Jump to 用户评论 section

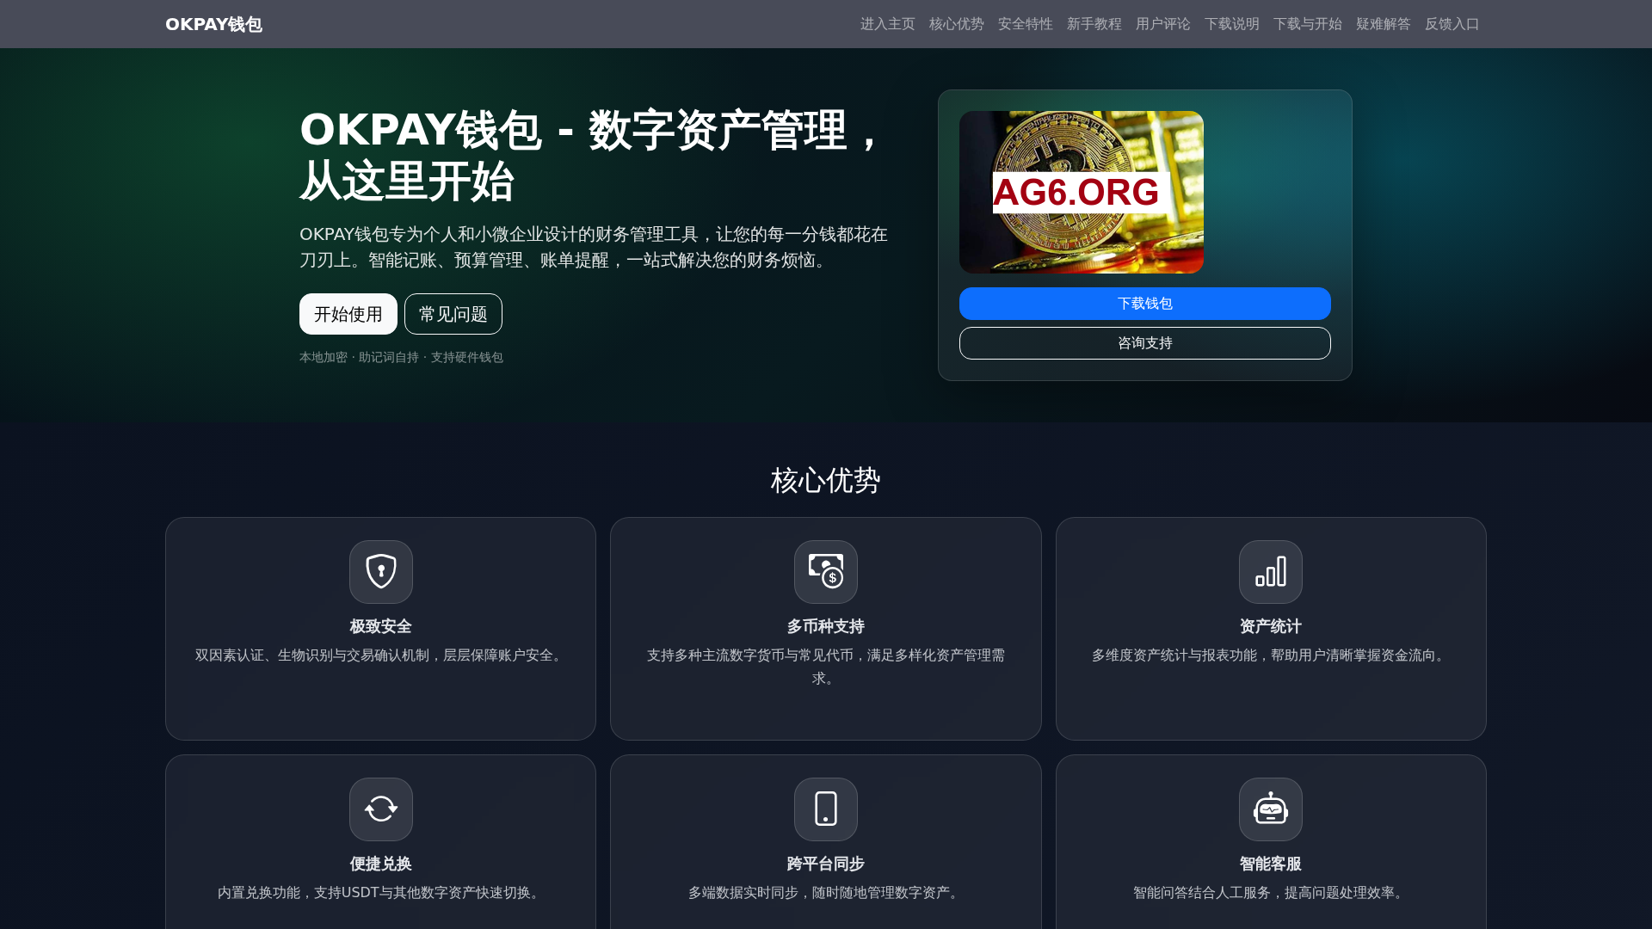(1163, 24)
